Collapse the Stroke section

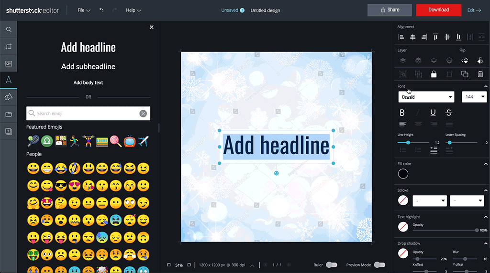(486, 190)
